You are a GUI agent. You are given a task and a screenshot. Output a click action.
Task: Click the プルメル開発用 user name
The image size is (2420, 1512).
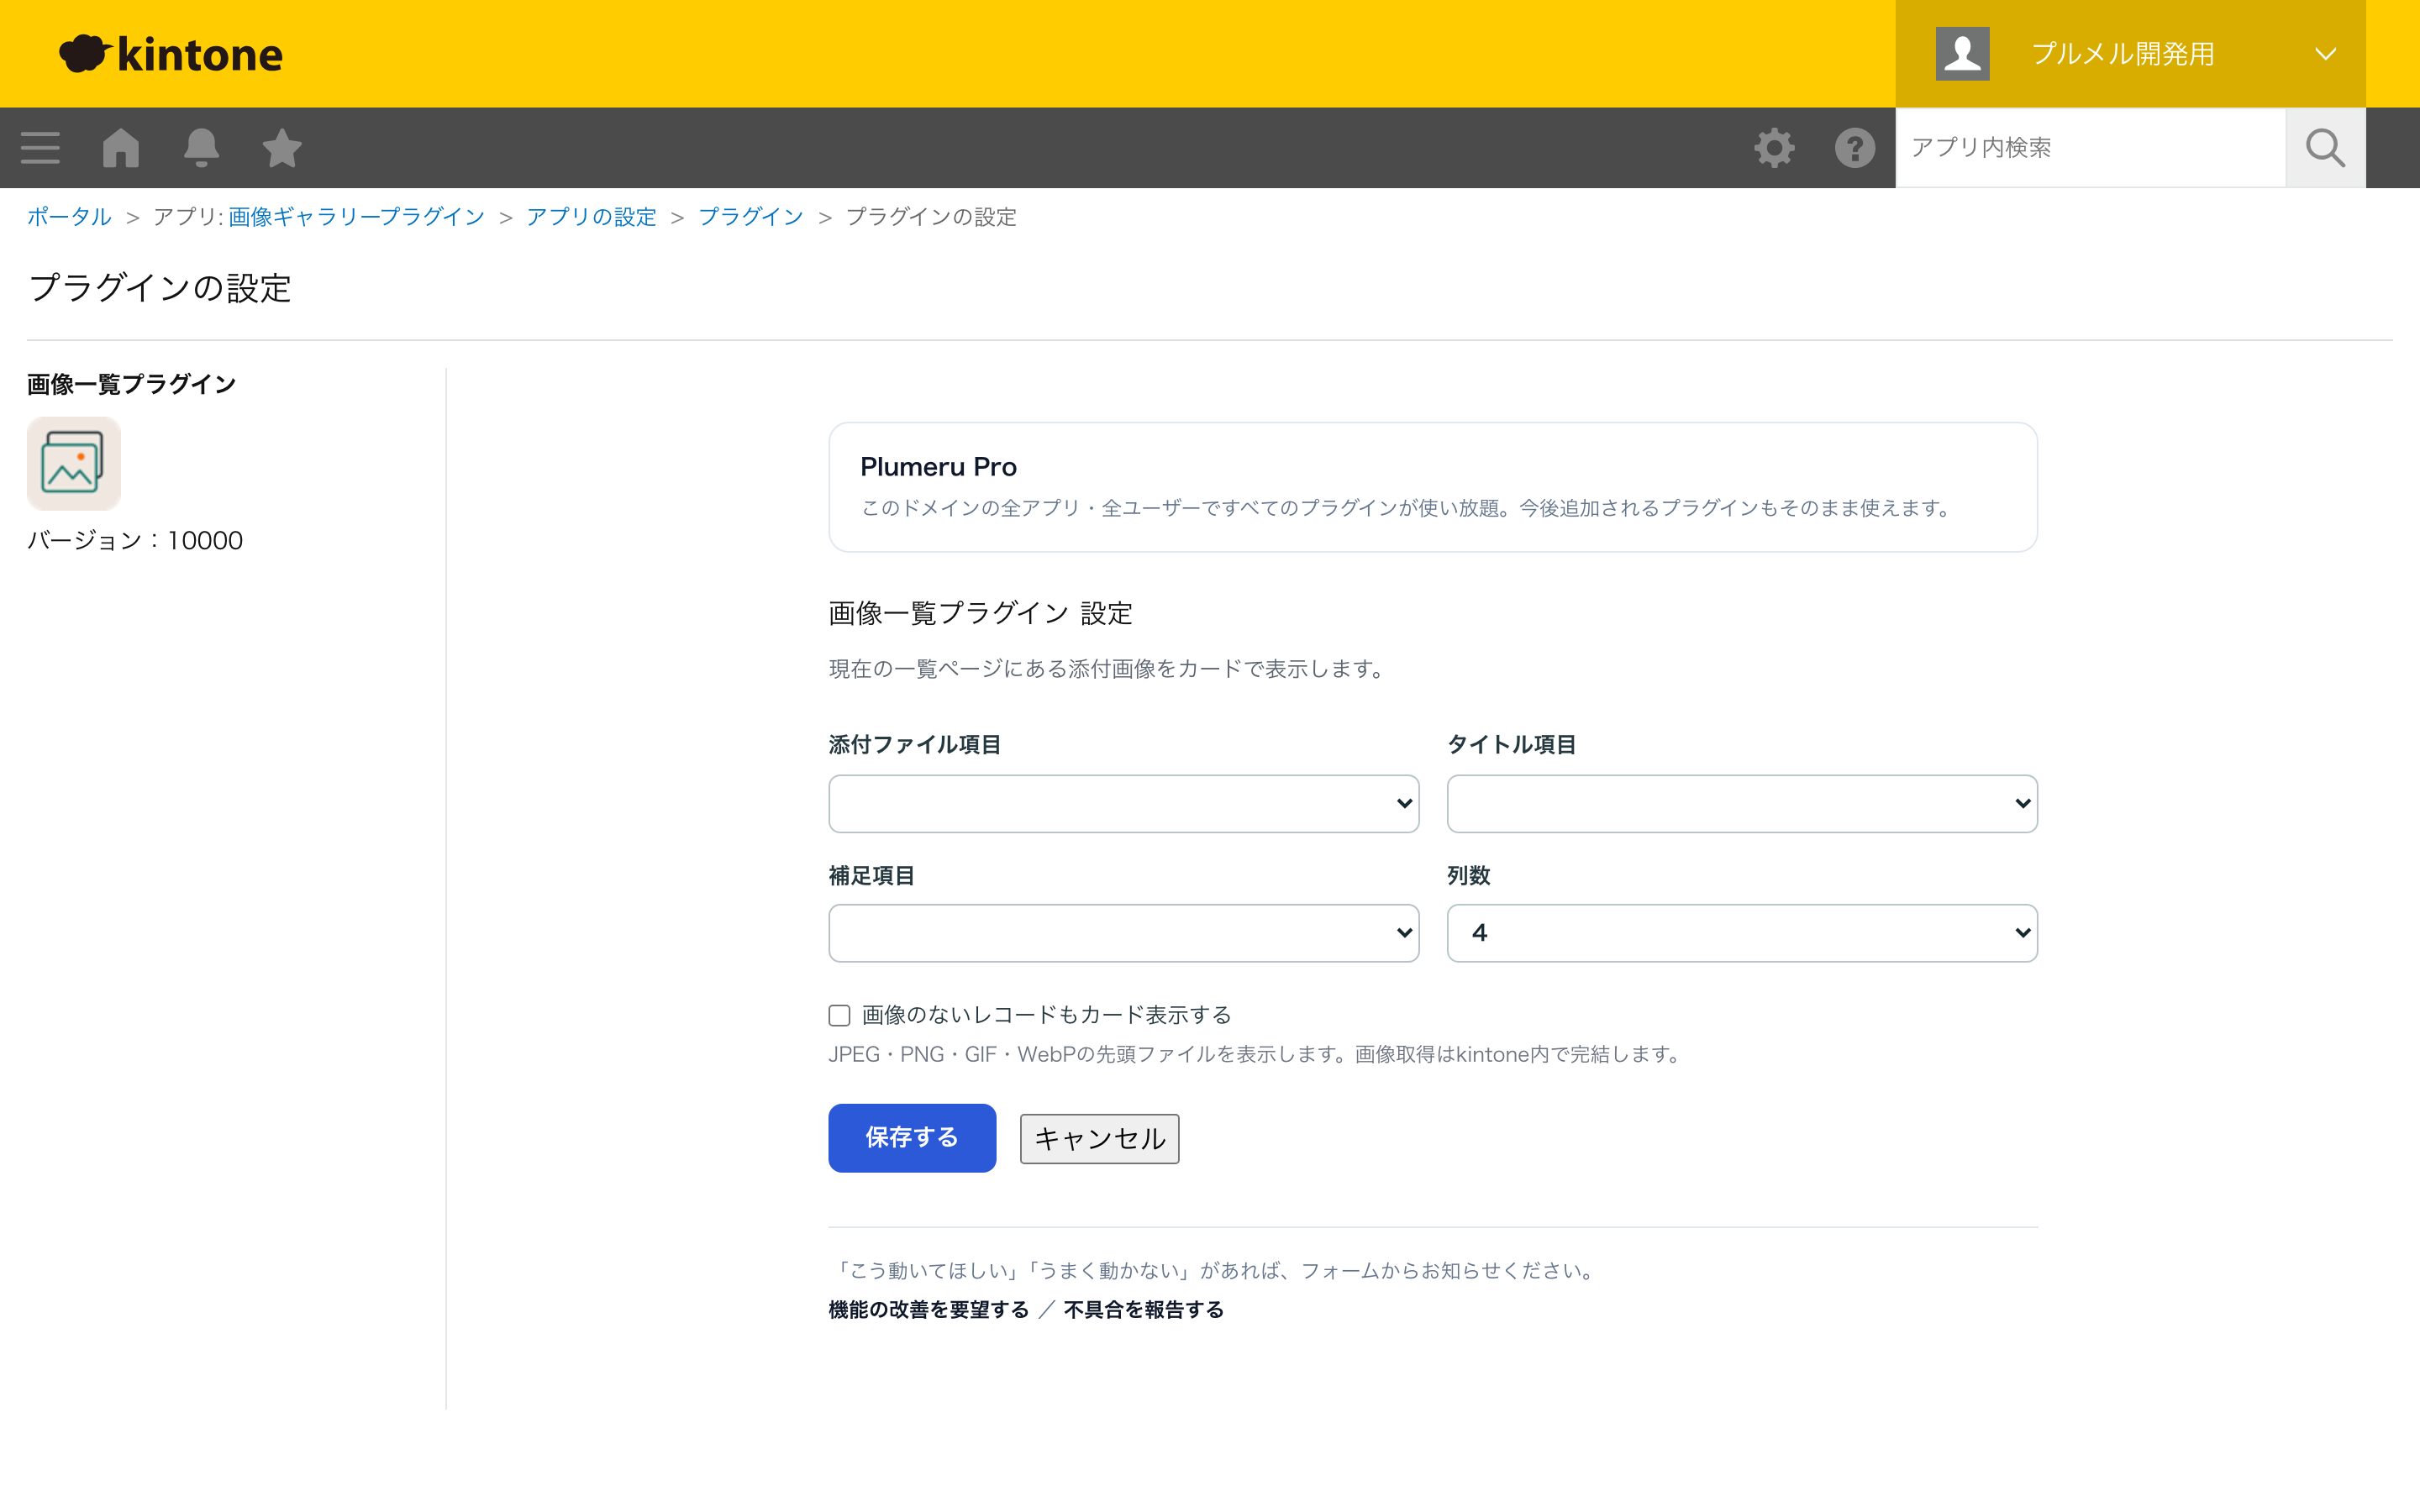[x=2123, y=54]
